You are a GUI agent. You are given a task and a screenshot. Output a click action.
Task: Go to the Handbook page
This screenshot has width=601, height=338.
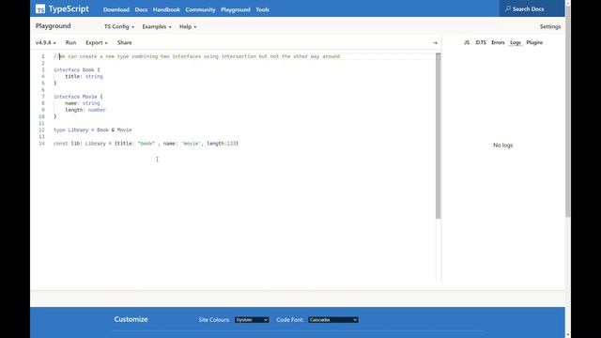166,9
